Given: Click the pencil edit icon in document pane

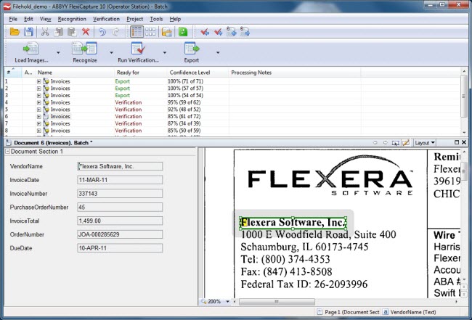Looking at the screenshot, I should click(406, 143).
